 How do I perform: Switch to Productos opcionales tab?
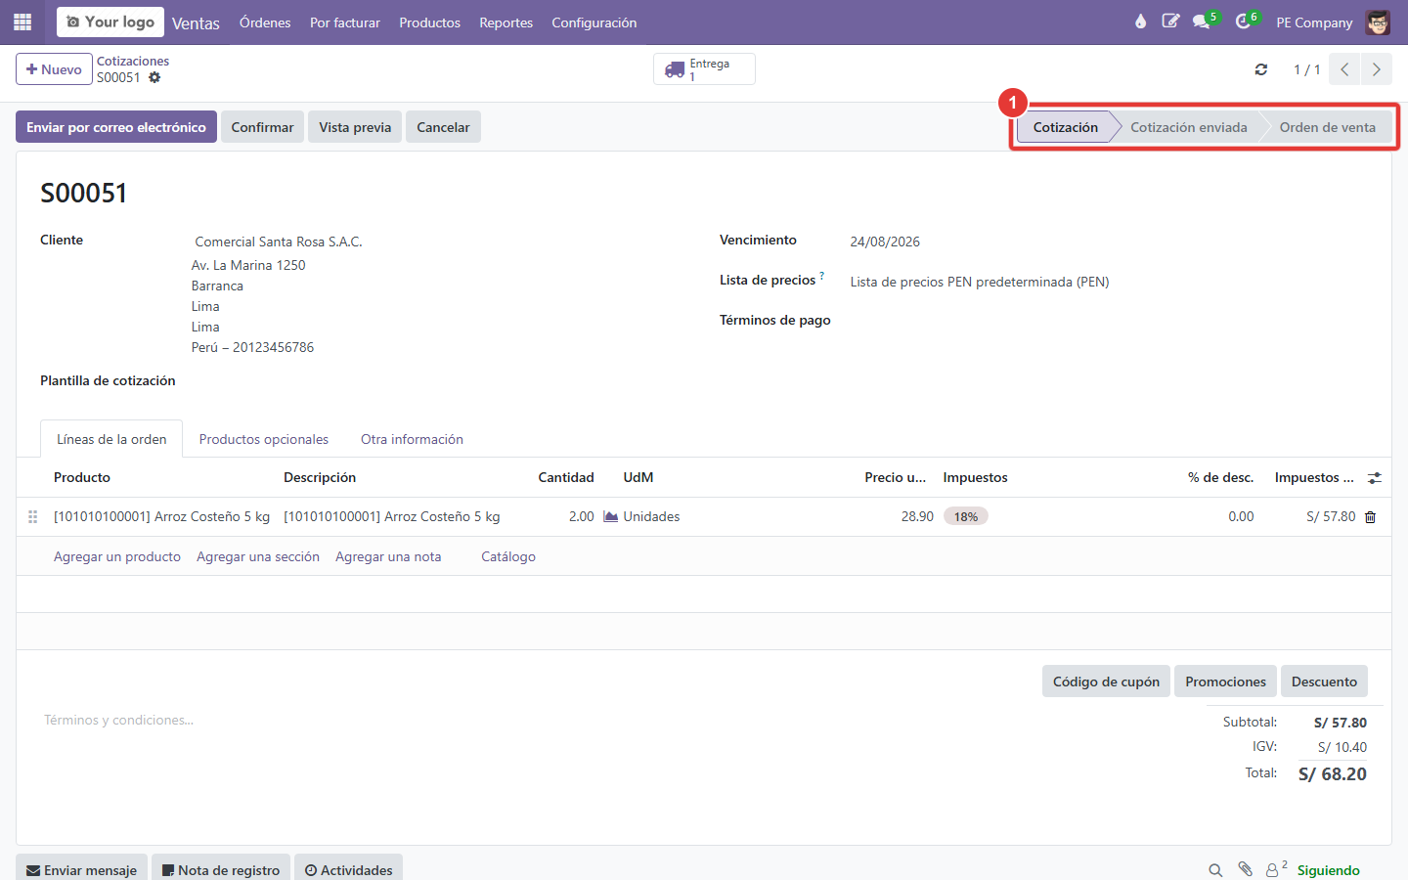(264, 439)
